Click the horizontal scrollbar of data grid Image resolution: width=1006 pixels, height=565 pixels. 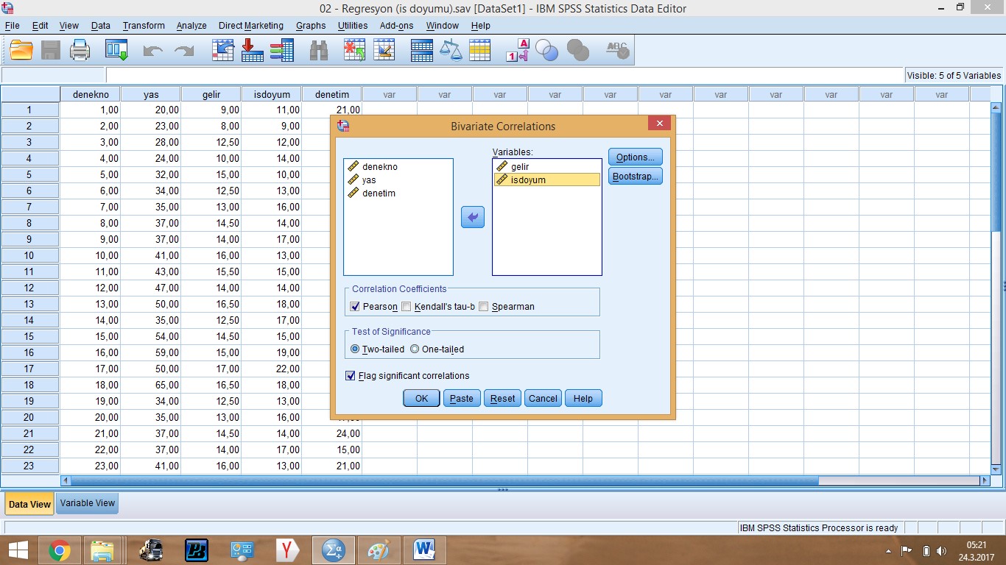[444, 480]
